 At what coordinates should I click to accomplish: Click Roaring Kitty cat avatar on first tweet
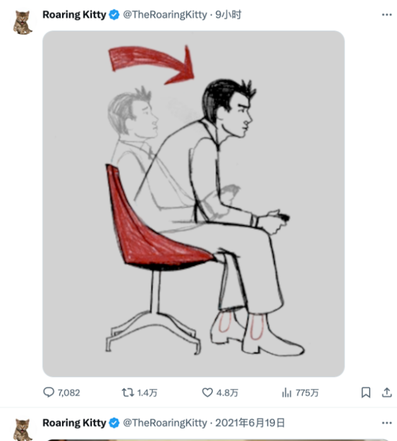pos(23,23)
